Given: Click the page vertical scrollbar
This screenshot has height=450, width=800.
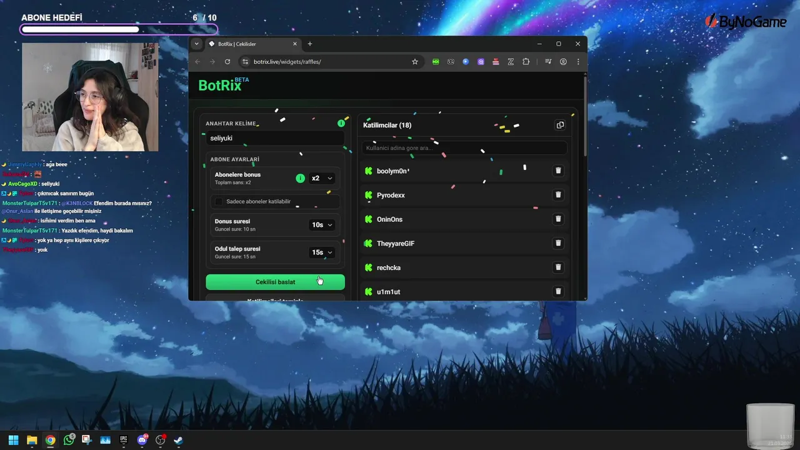Looking at the screenshot, I should point(584,116).
